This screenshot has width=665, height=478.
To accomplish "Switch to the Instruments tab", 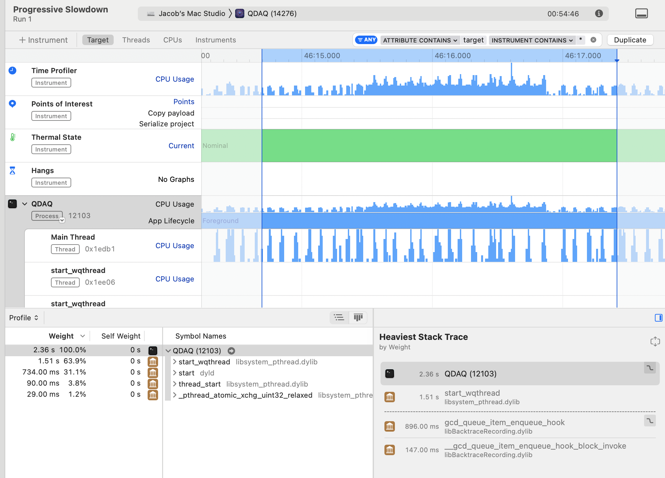I will point(216,40).
